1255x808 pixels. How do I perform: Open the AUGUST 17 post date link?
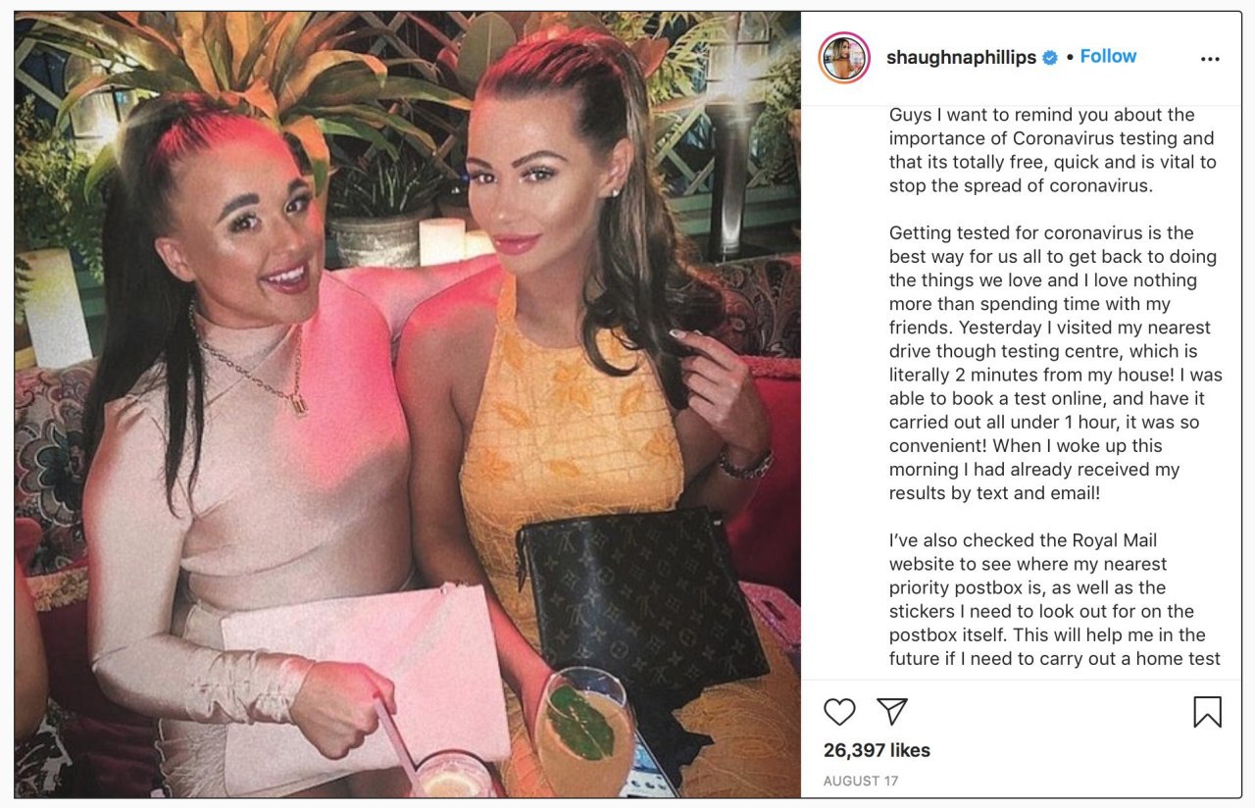pos(860,782)
